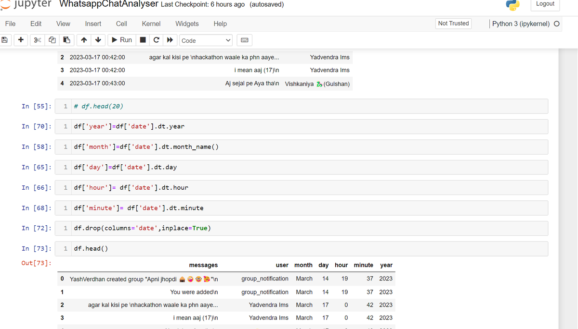Open the Insert menu
578x329 pixels.
(x=93, y=24)
